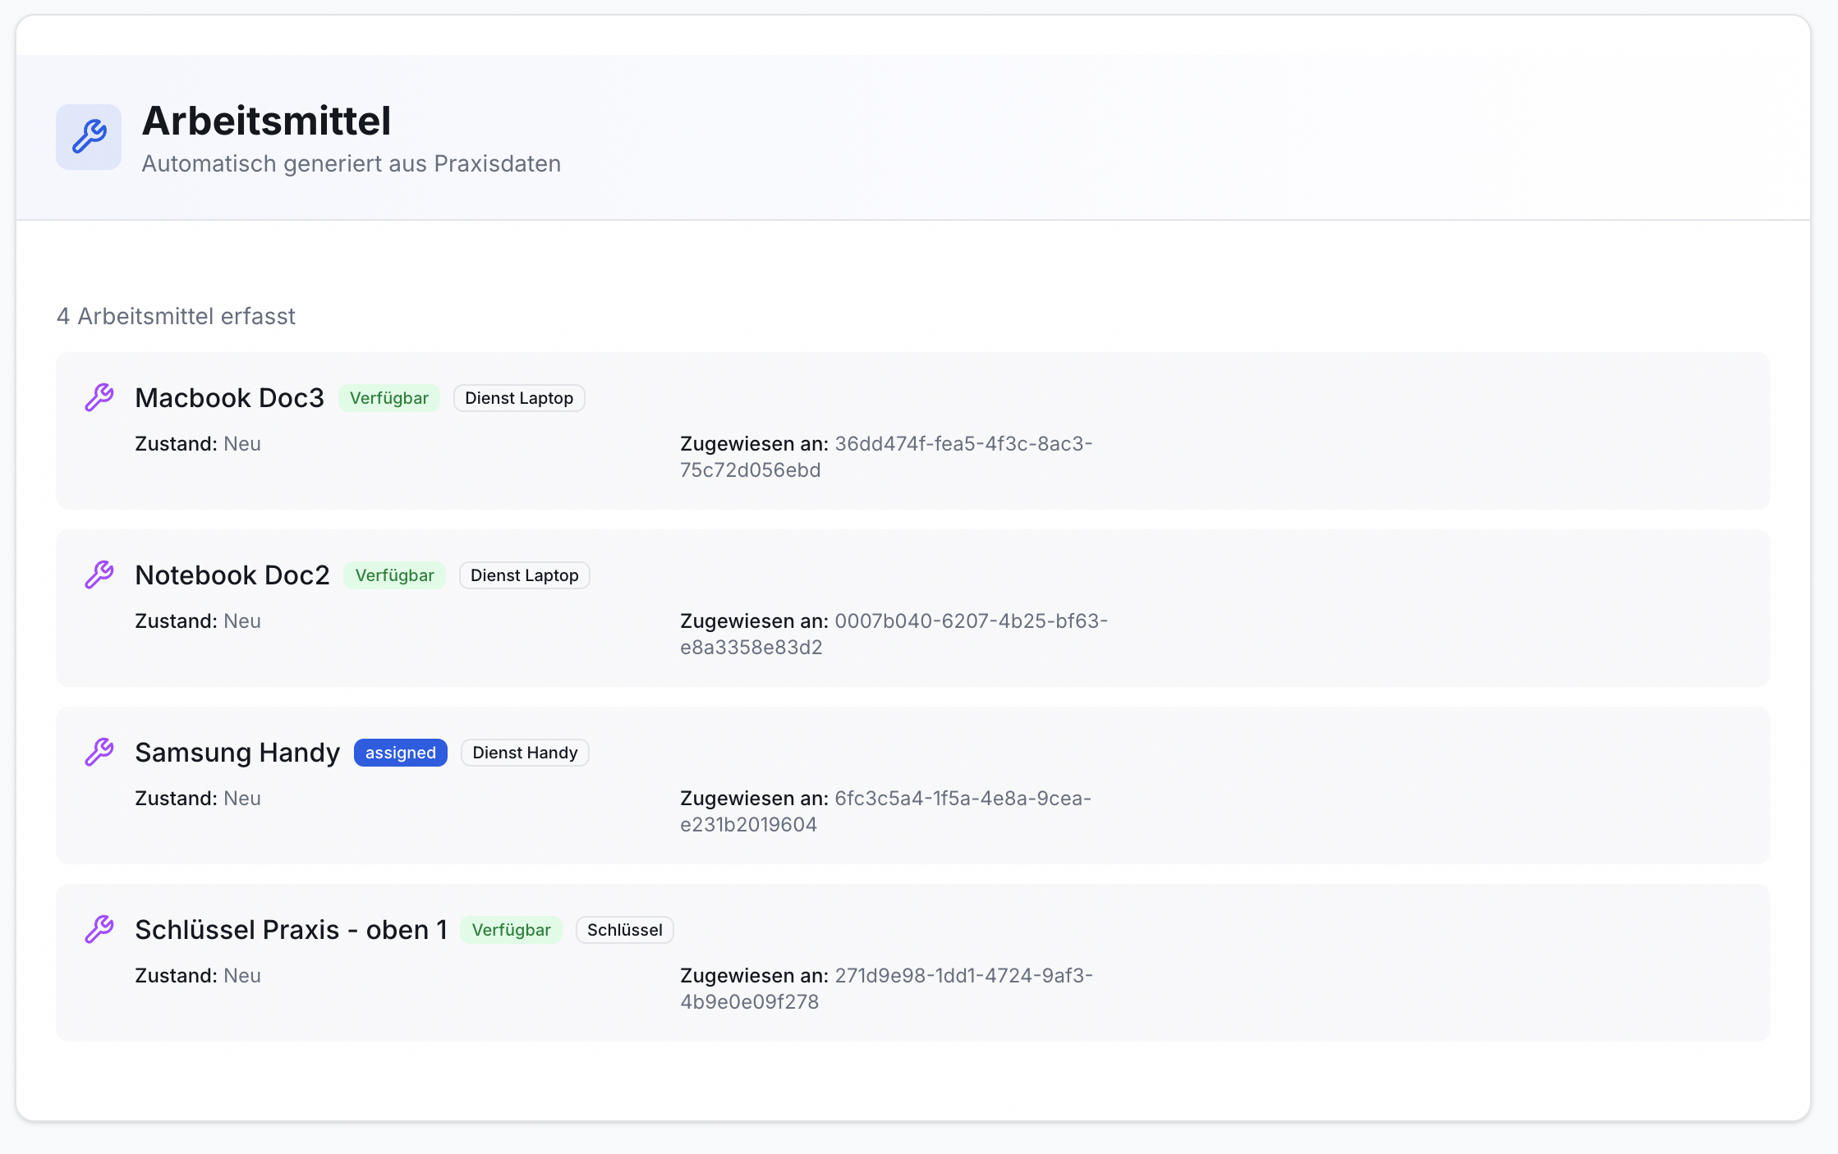Viewport: 1838px width, 1154px height.
Task: Click the subtitle Automatisch generiert aus Praxisdaten
Action: point(352,163)
